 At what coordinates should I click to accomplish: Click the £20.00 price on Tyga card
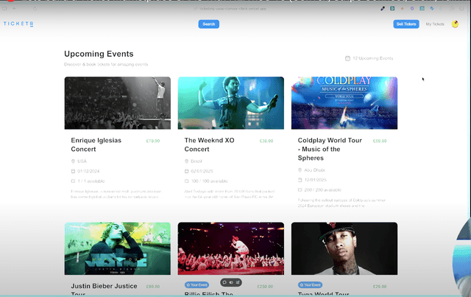(x=380, y=287)
